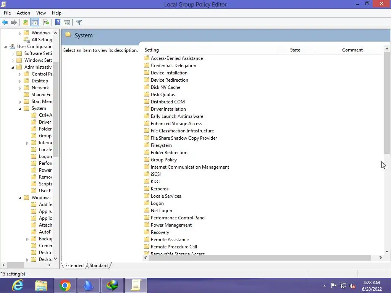Expand the Start Menu tree node
The width and height of the screenshot is (391, 293).
[20, 101]
